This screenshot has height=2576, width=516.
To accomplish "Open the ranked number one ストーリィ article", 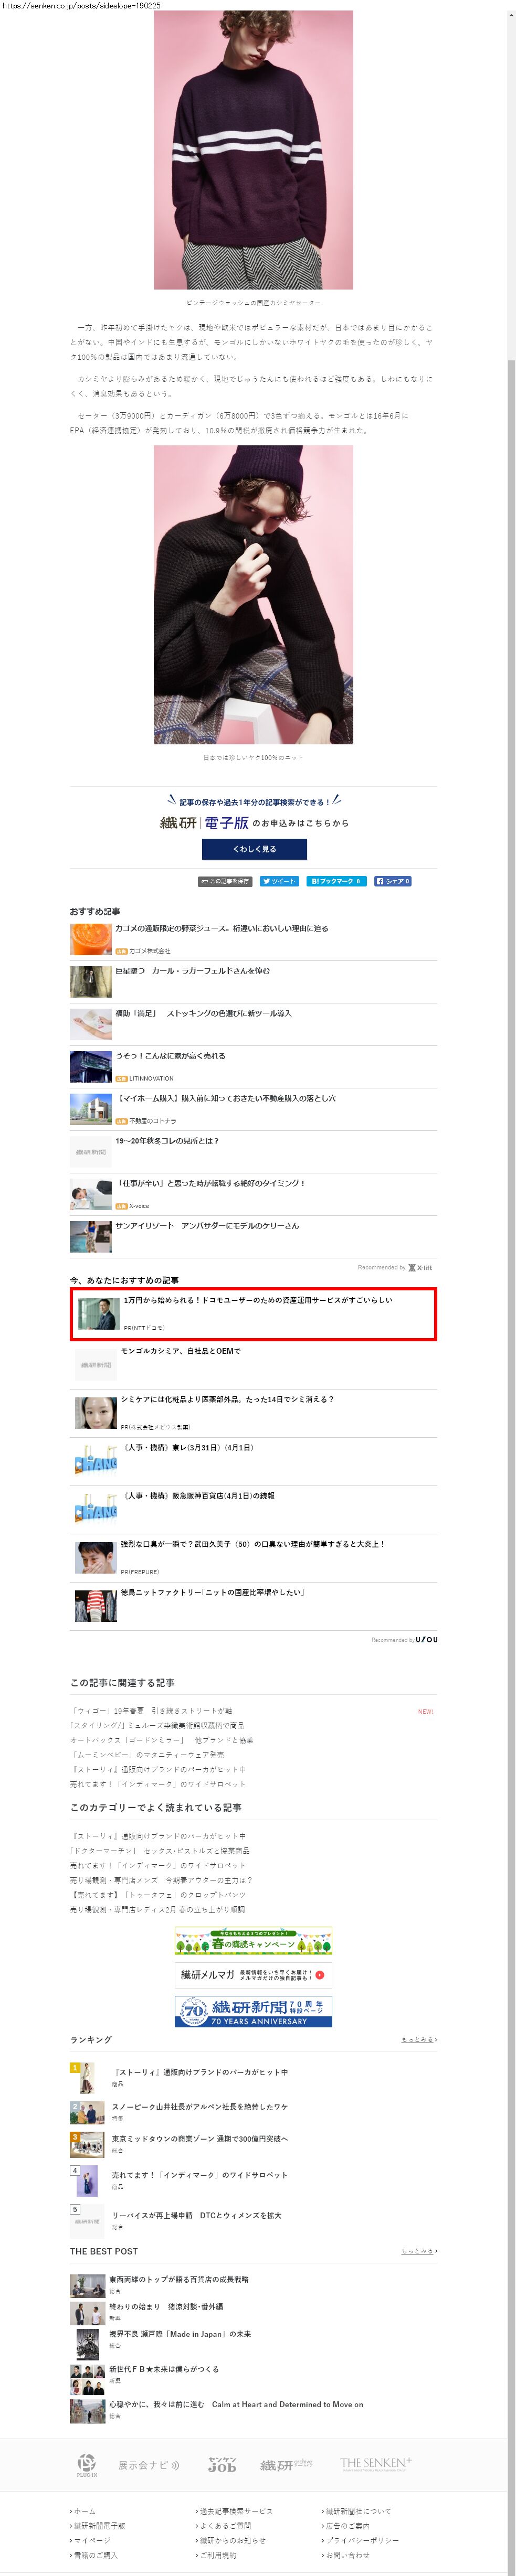I will coord(201,2072).
